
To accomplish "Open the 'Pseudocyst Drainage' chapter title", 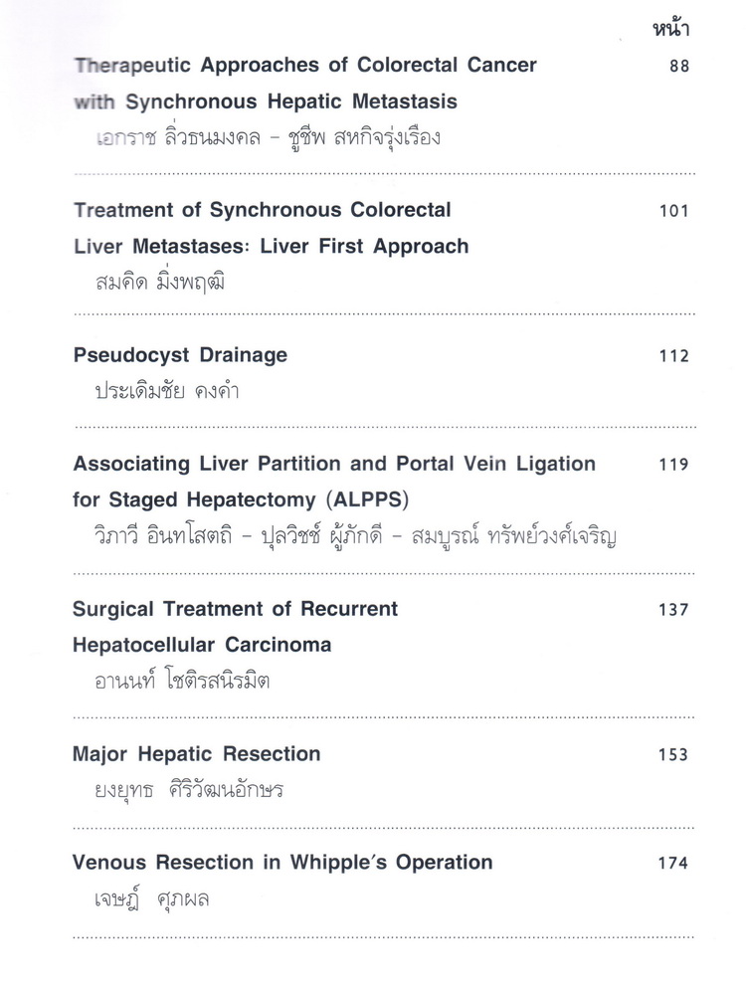I will pos(180,355).
